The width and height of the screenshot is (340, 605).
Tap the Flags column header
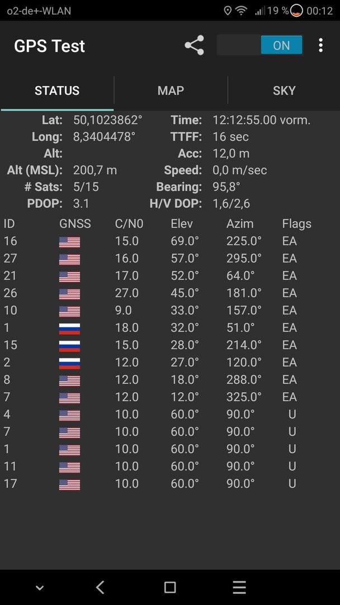(x=296, y=224)
